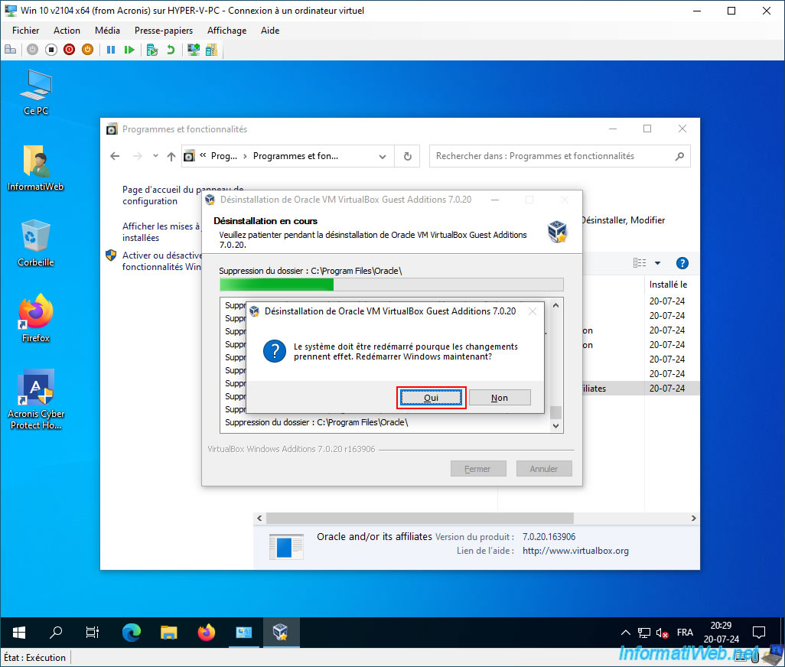Click Activer ou désactiver fonctionnalités Windows link

coord(161,261)
